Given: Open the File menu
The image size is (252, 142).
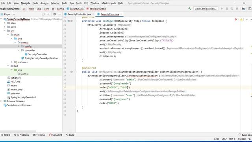Looking at the screenshot, I should [x=3, y=3].
